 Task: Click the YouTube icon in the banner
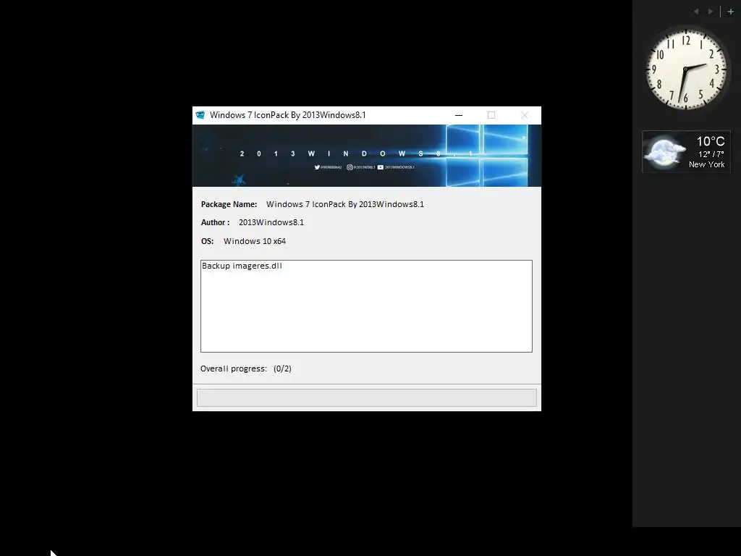tap(381, 167)
